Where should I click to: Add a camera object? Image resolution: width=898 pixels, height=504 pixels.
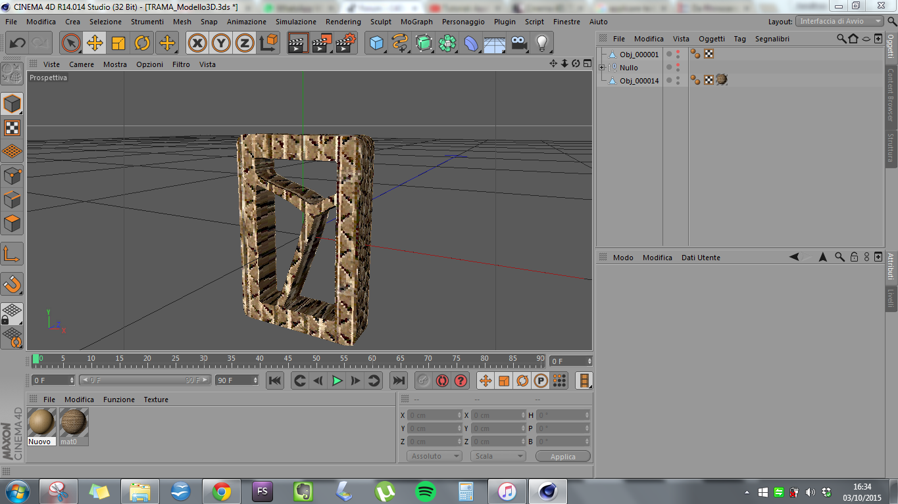[519, 43]
